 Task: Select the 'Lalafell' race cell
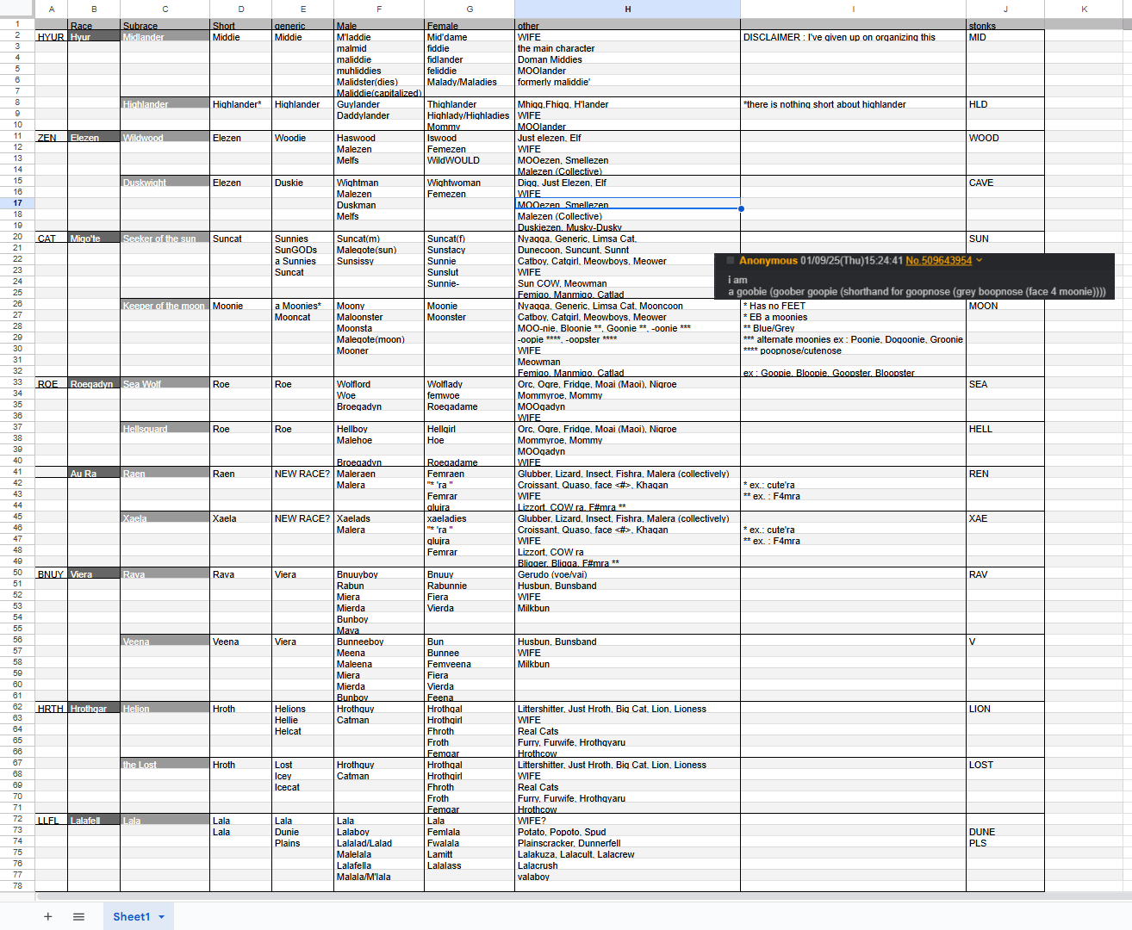tap(94, 821)
